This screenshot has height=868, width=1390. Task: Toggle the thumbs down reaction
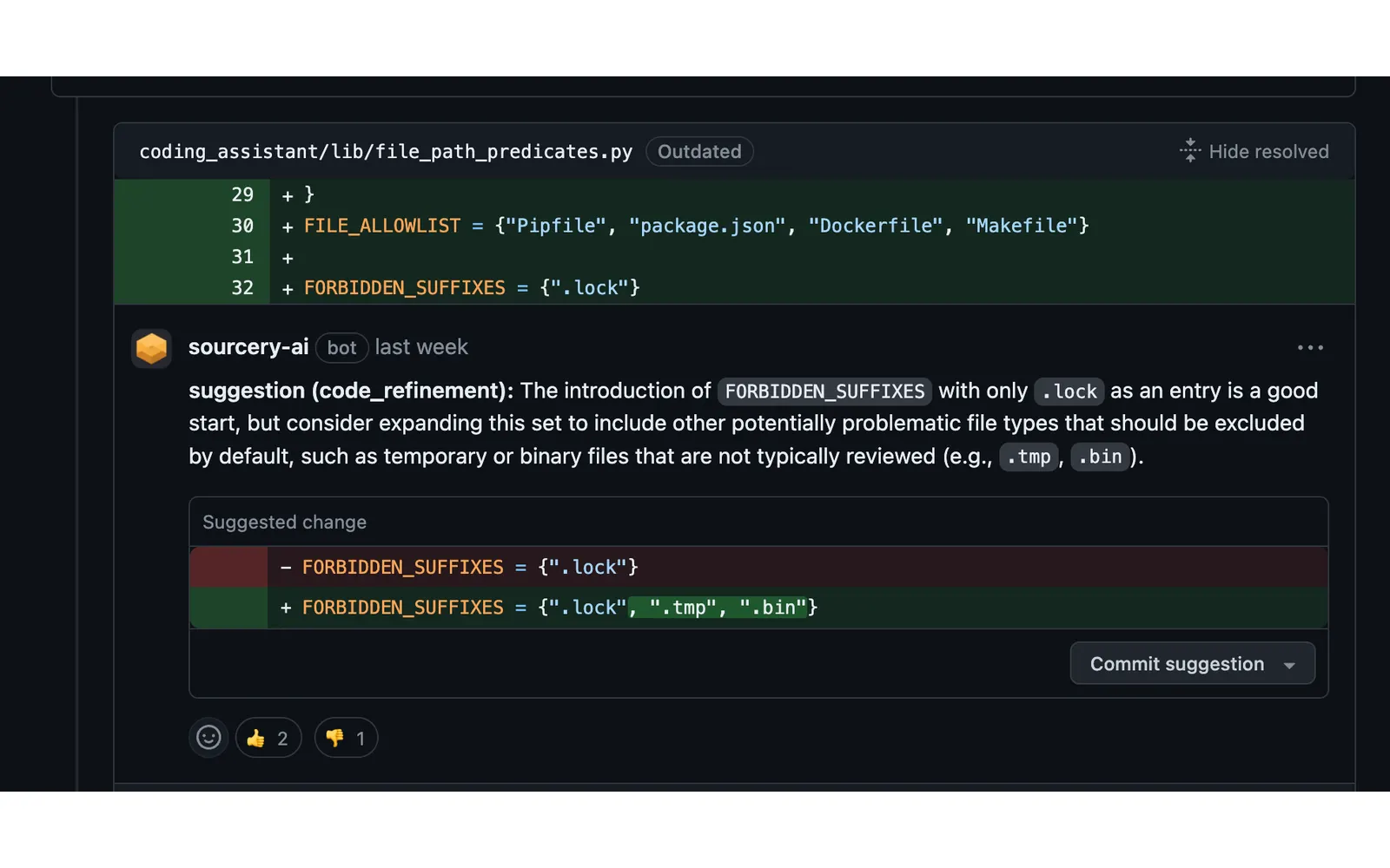(x=346, y=738)
